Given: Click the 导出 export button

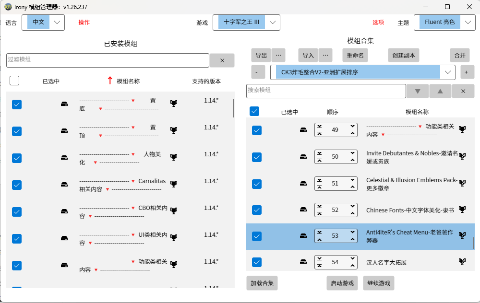Looking at the screenshot, I should click(x=261, y=55).
